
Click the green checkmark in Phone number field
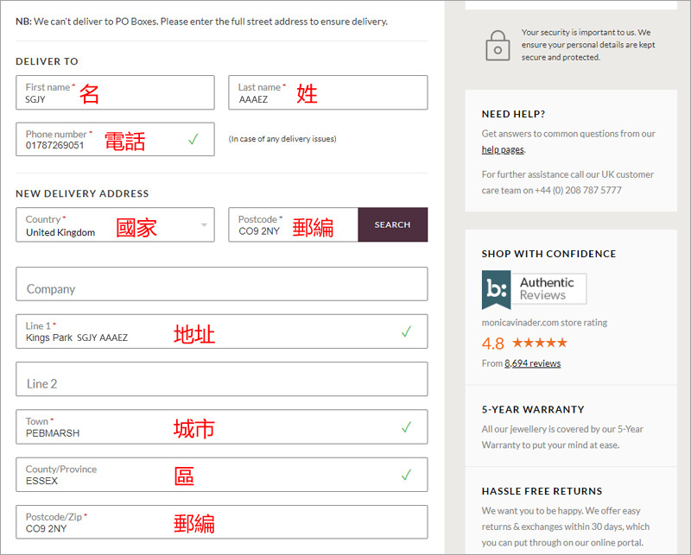(193, 139)
